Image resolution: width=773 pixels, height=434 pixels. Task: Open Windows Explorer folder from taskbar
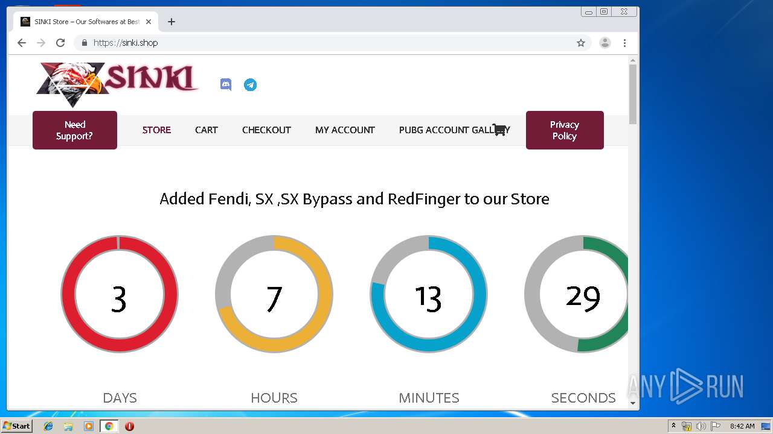pos(68,426)
